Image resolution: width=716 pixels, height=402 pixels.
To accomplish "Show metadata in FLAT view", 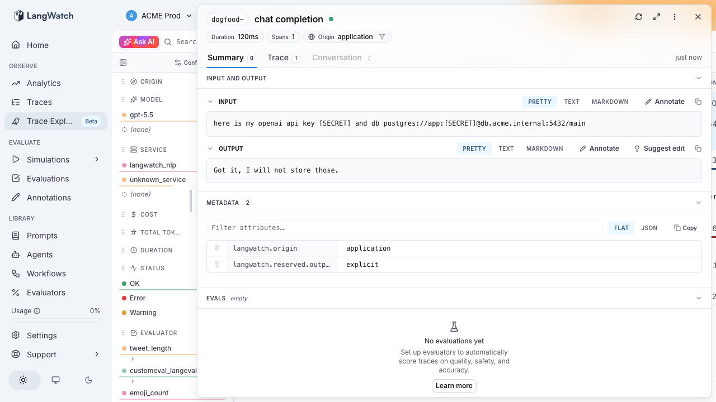I will point(621,228).
